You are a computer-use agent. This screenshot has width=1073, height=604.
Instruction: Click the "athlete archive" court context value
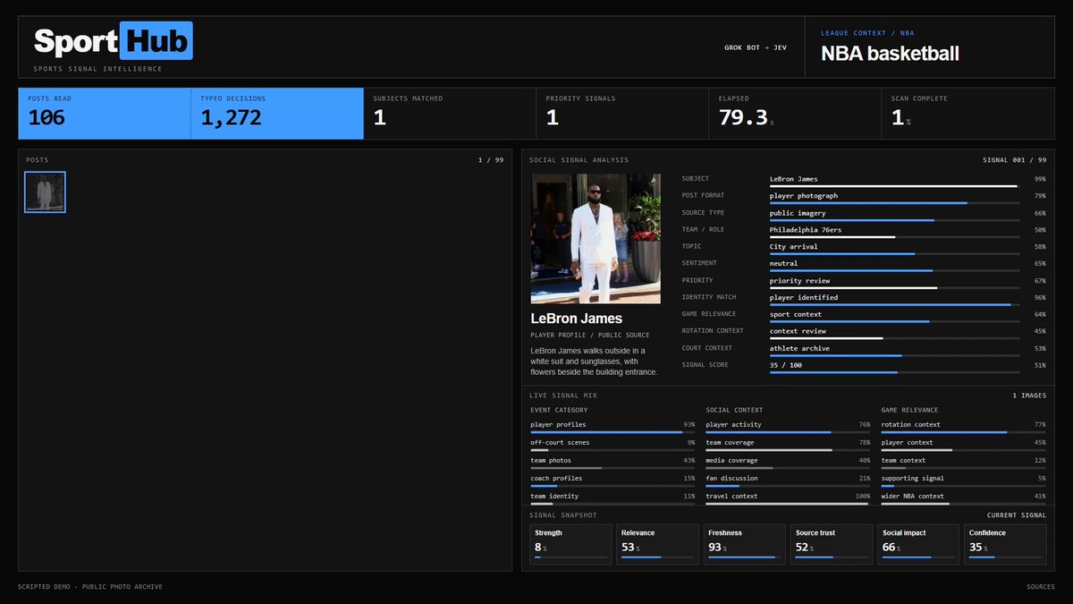[x=799, y=349]
